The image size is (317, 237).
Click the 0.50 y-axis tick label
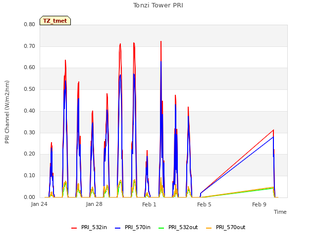click(30, 89)
